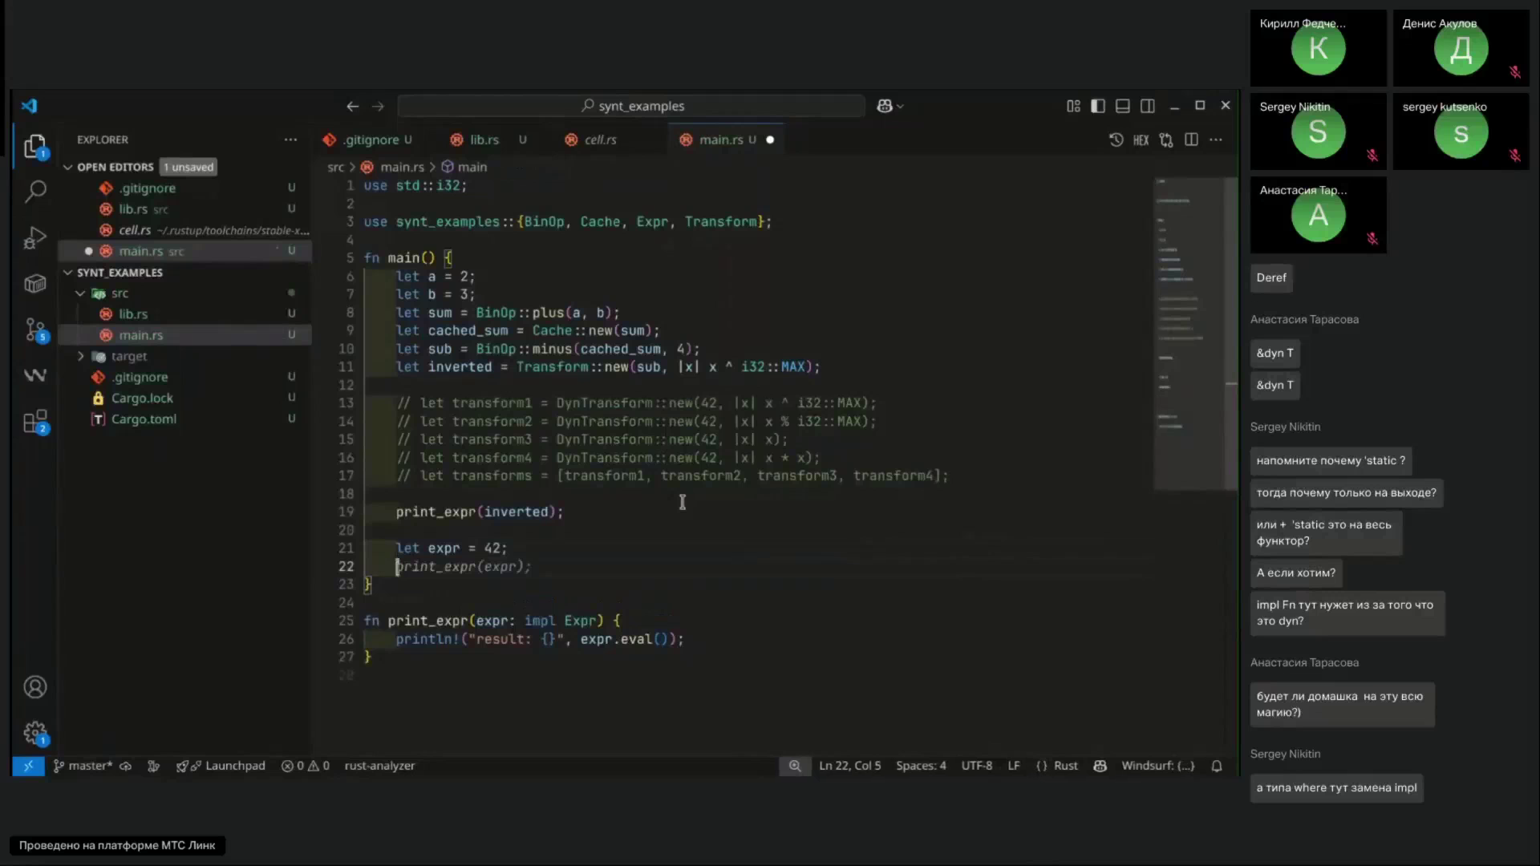1540x866 pixels.
Task: Open the Search view in activity bar
Action: (35, 192)
